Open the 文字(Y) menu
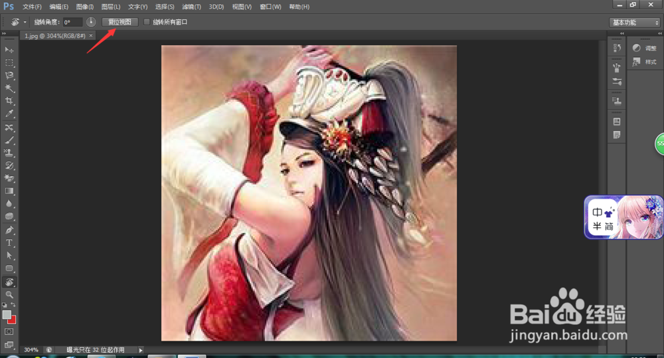The image size is (664, 358). click(137, 7)
